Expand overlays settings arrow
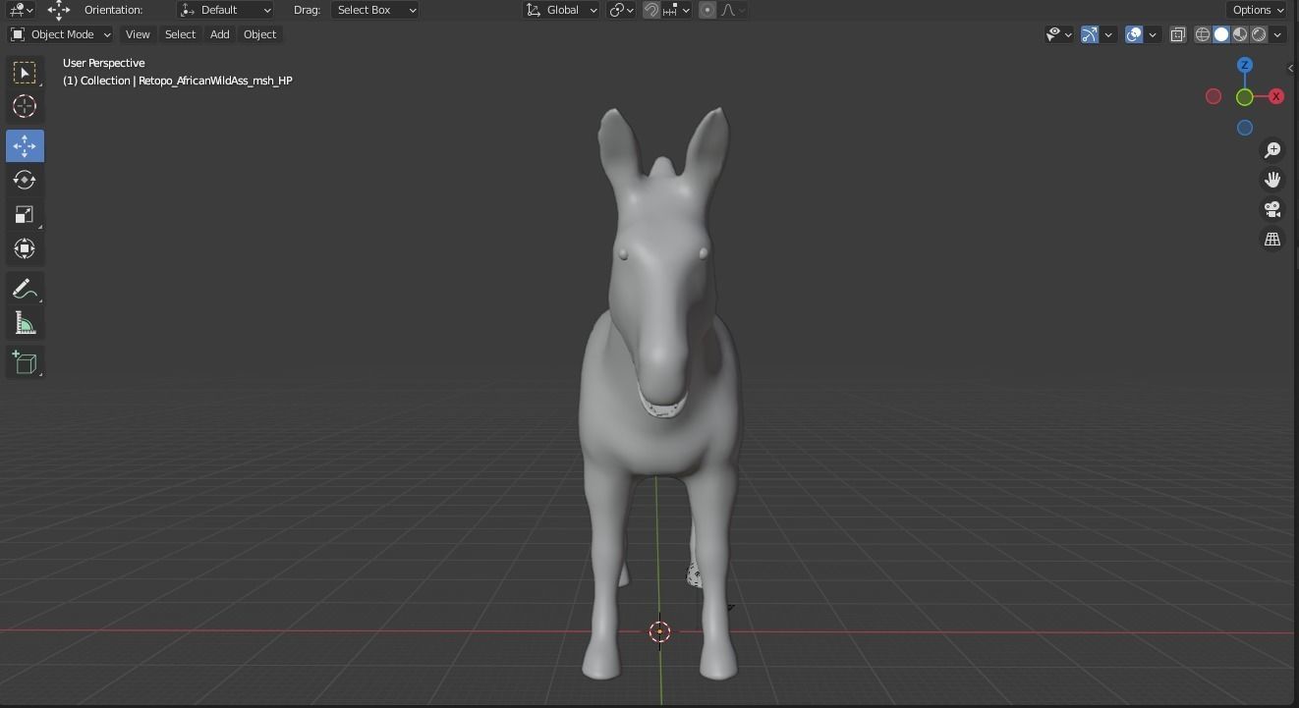Image resolution: width=1299 pixels, height=708 pixels. click(1153, 34)
